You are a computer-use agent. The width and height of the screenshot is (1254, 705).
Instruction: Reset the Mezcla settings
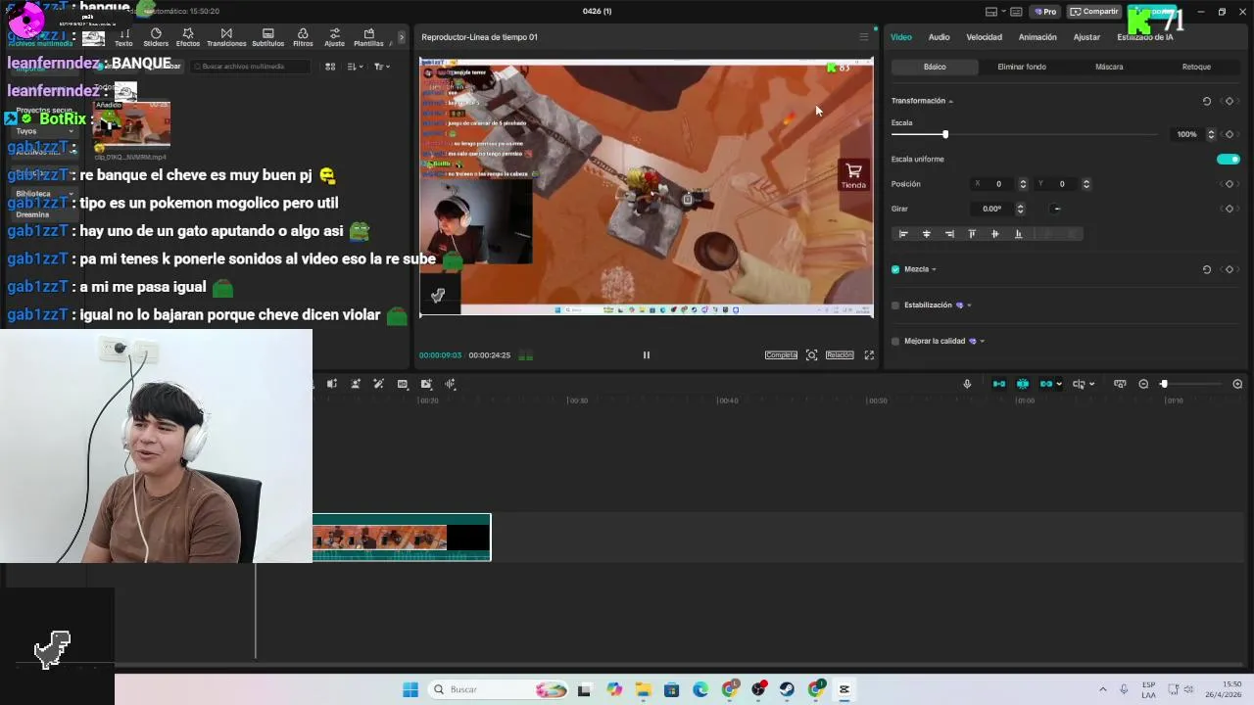point(1206,269)
